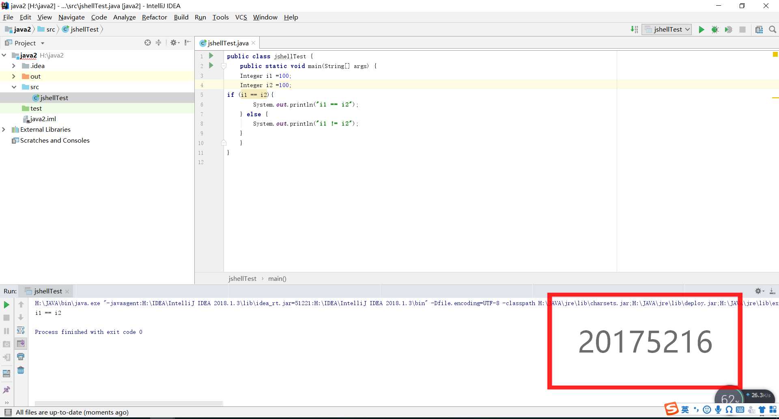Viewport: 779px width, 419px height.
Task: Click run gutter arrow beside main method
Action: click(x=211, y=65)
